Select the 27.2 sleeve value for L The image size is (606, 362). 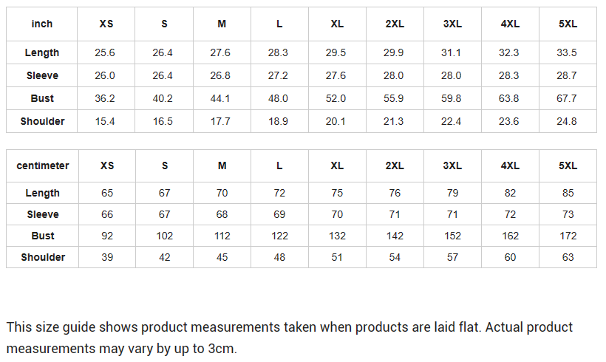pos(279,75)
